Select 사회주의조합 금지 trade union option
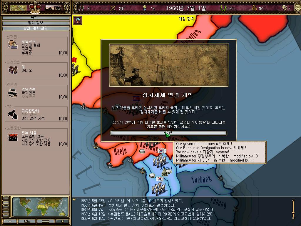This screenshot has width=301, height=226. (x=36, y=140)
